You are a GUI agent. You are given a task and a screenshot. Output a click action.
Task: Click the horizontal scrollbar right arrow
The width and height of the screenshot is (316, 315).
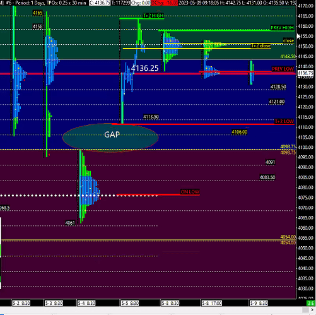tap(313, 310)
